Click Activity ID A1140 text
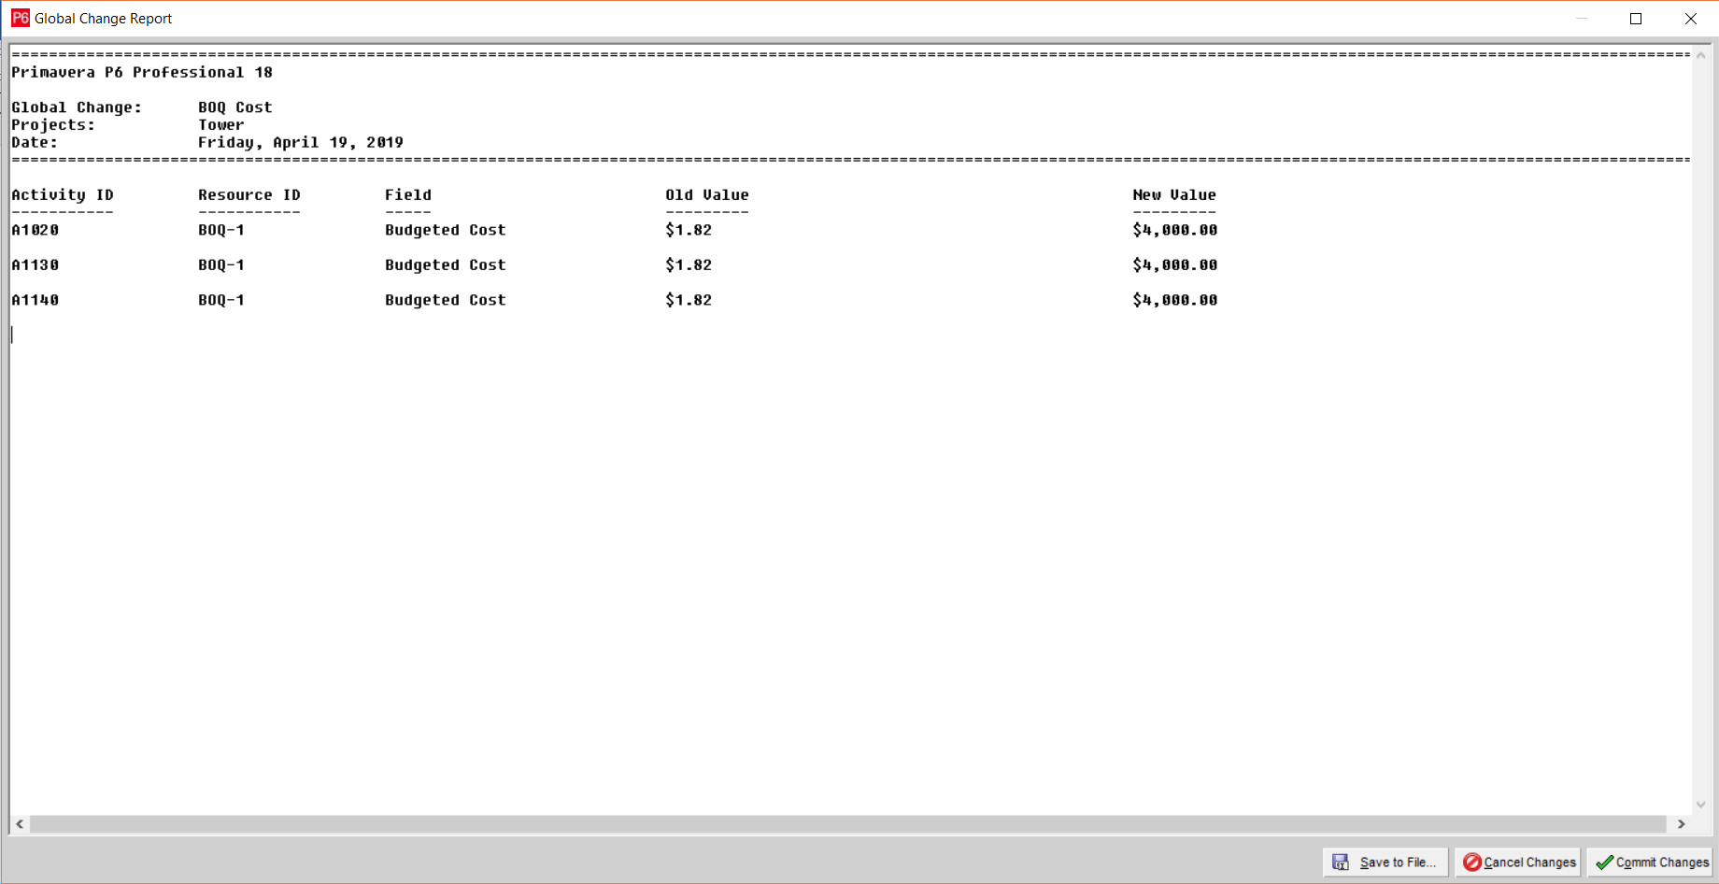Image resolution: width=1719 pixels, height=884 pixels. tap(35, 300)
